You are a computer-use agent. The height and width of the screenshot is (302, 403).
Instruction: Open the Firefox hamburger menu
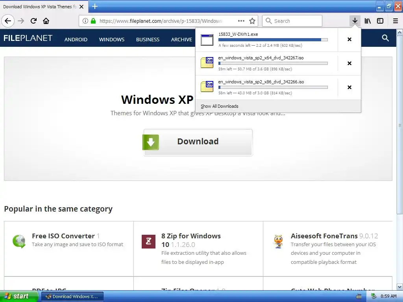click(396, 21)
